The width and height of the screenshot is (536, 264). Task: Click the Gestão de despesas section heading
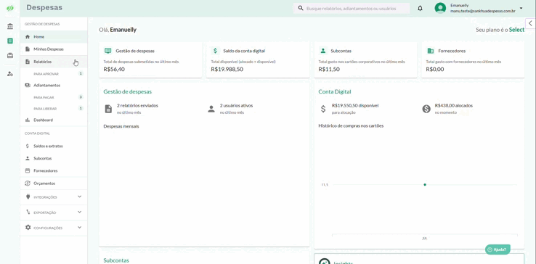[128, 92]
